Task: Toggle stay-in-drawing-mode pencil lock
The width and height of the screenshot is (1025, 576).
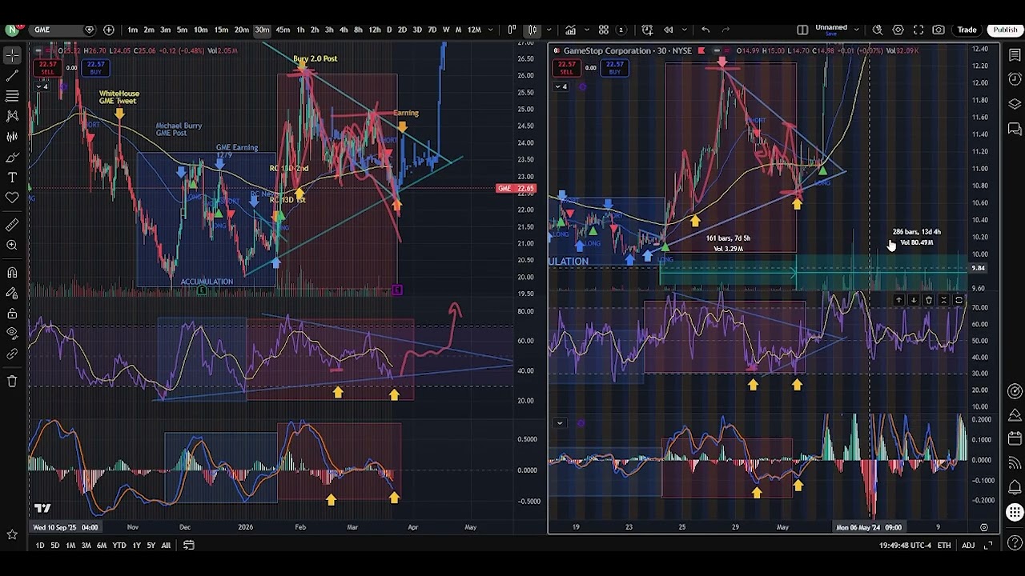Action: point(12,293)
